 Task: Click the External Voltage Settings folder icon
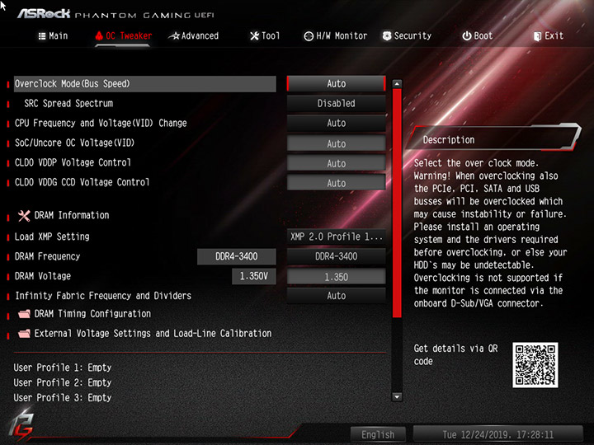click(x=24, y=334)
